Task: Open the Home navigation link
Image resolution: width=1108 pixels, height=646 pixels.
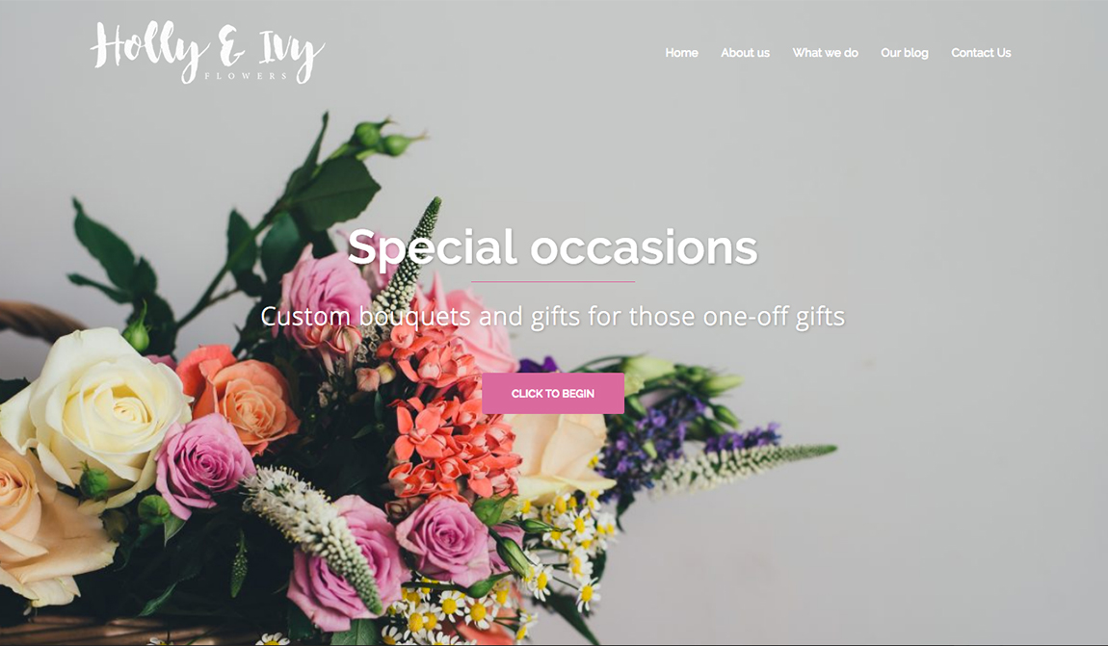Action: [x=681, y=53]
